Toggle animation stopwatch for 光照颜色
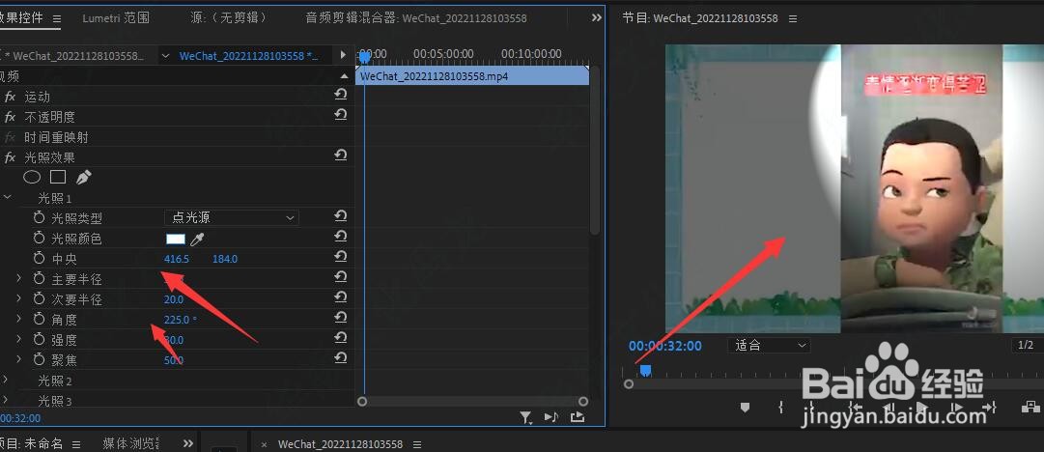This screenshot has width=1044, height=452. click(x=39, y=239)
